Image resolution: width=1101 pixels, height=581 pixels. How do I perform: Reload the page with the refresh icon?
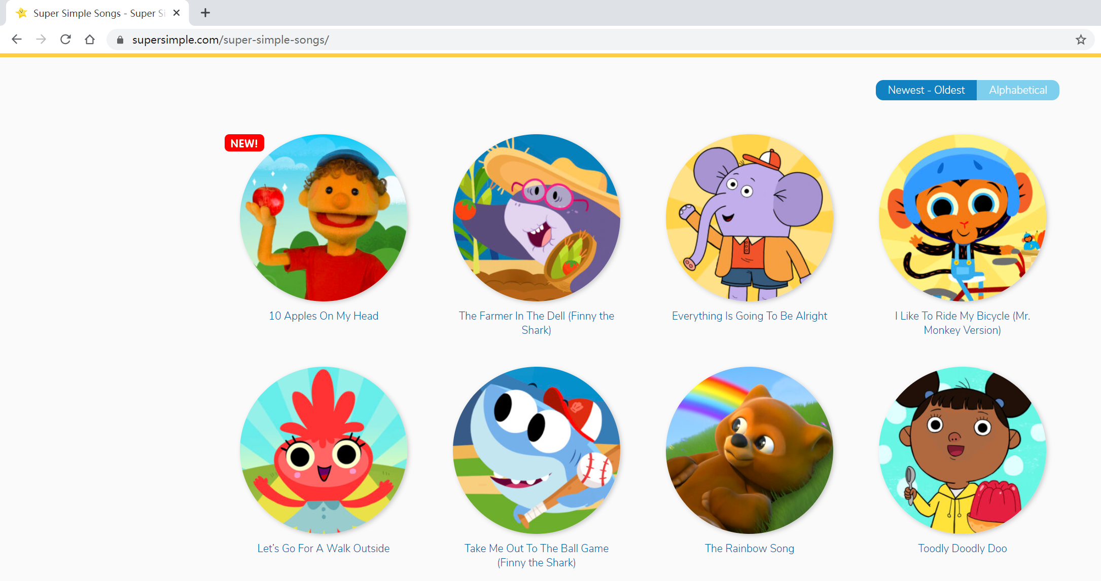pyautogui.click(x=65, y=40)
